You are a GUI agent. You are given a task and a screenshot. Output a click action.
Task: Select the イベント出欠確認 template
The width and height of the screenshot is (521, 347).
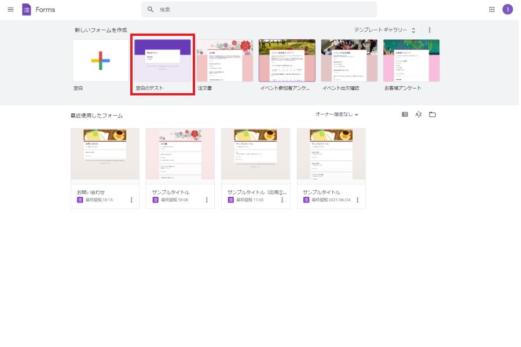349,61
